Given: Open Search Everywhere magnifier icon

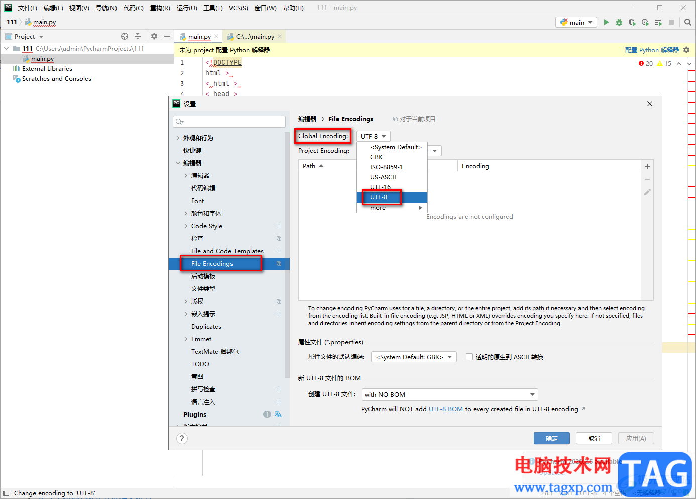Looking at the screenshot, I should (688, 22).
